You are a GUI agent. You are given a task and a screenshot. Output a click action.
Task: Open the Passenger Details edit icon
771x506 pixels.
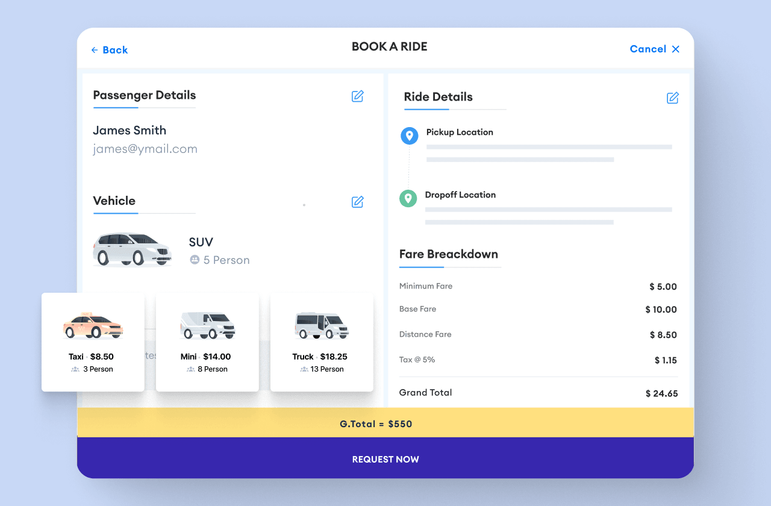click(357, 96)
